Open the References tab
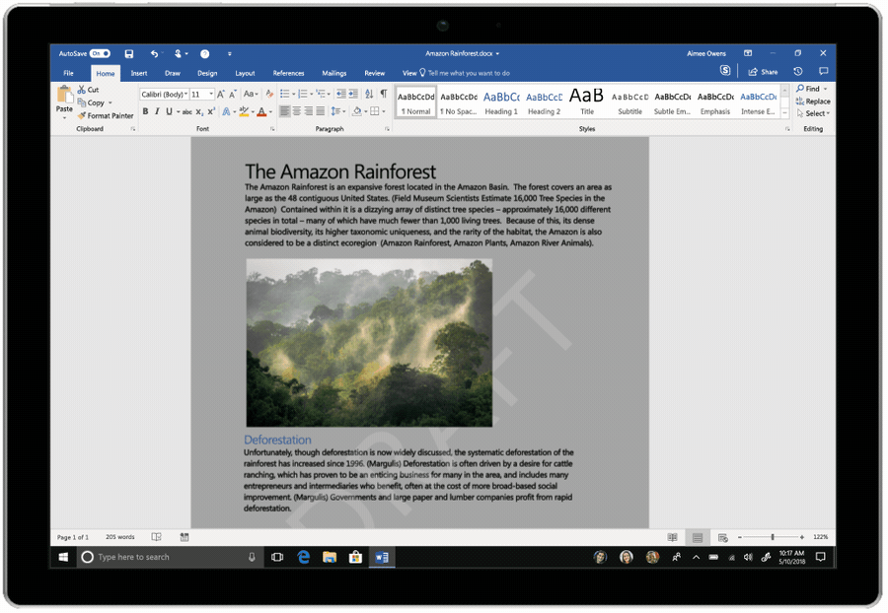The image size is (888, 613). [288, 73]
